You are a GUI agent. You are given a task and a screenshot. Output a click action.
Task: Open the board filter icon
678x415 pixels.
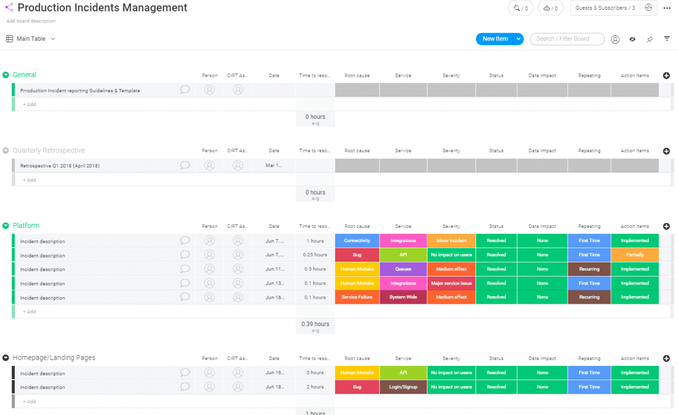pyautogui.click(x=667, y=39)
